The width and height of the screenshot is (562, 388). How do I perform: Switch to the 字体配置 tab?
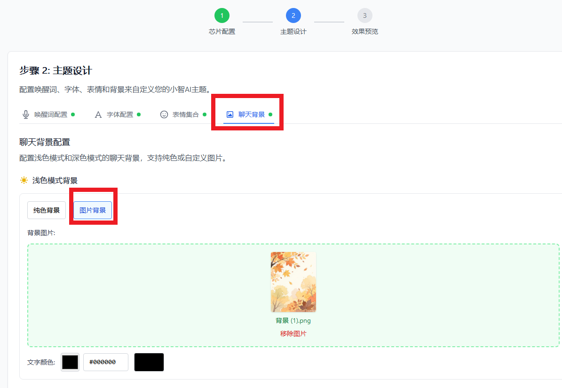[120, 114]
